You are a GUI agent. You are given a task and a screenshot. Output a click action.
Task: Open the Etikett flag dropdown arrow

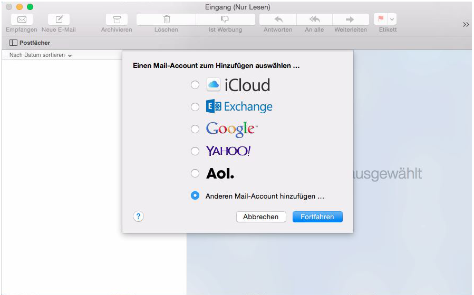(x=392, y=19)
